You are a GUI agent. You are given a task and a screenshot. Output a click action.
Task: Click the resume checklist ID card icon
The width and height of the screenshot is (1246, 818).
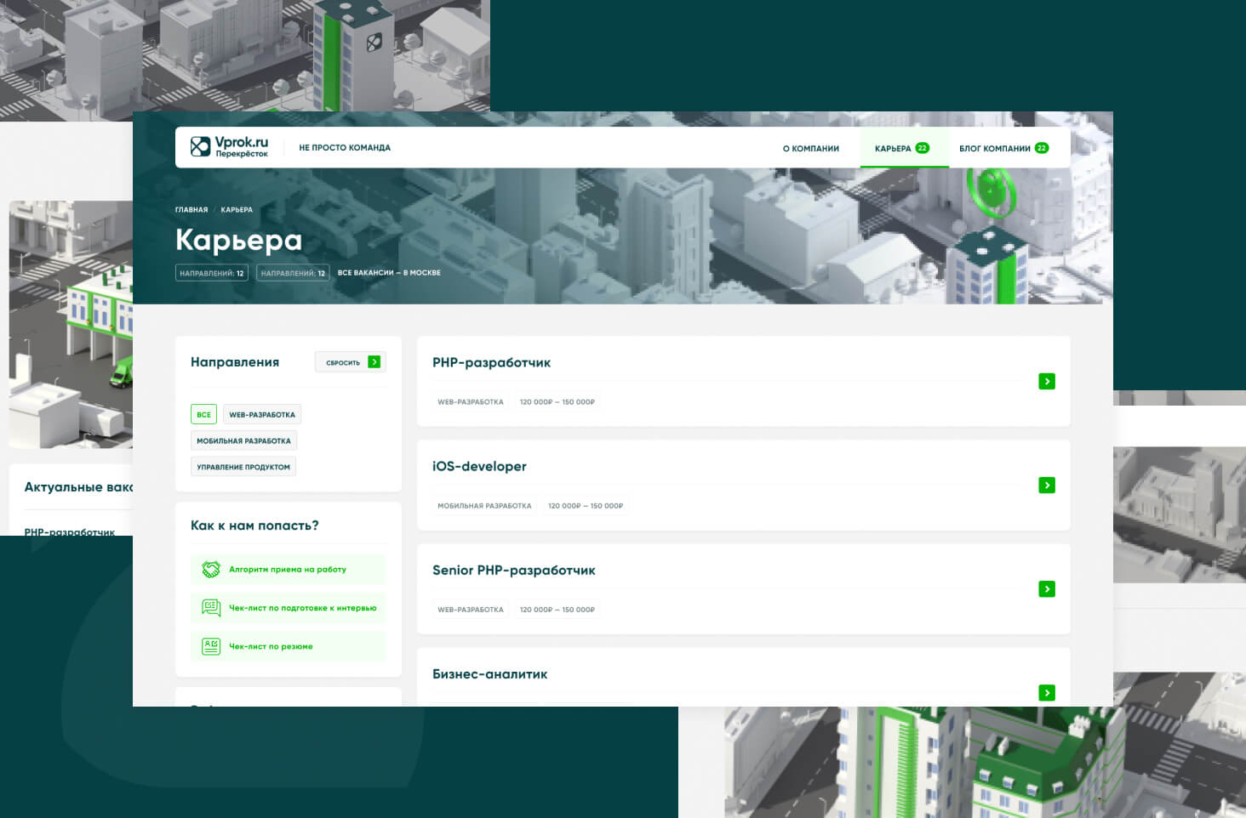[x=210, y=646]
